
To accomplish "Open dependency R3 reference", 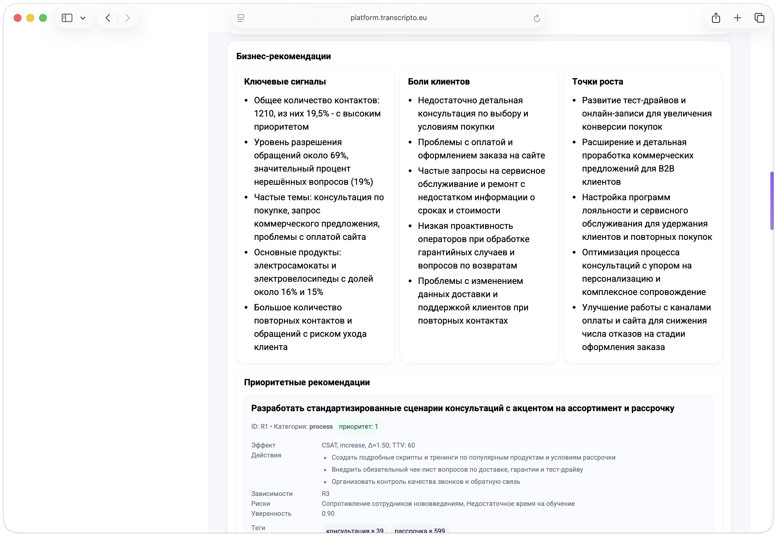I will tap(325, 493).
